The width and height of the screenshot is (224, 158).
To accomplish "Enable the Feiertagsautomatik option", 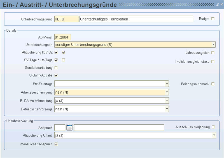I will point(213,84).
